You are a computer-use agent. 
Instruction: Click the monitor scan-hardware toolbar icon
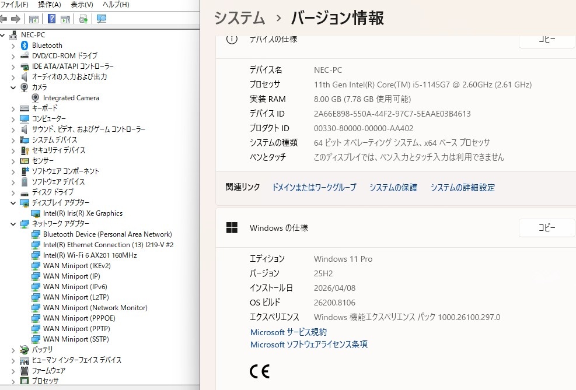[101, 19]
